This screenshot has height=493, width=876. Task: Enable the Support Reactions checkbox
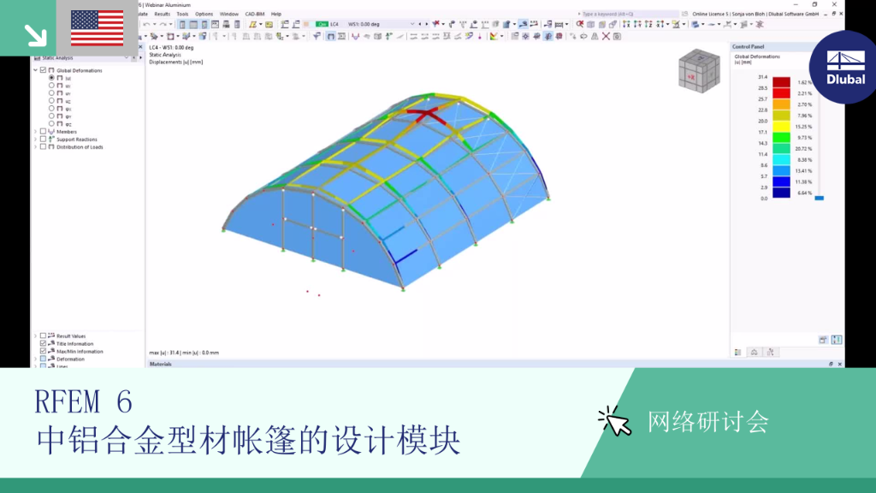tap(43, 140)
